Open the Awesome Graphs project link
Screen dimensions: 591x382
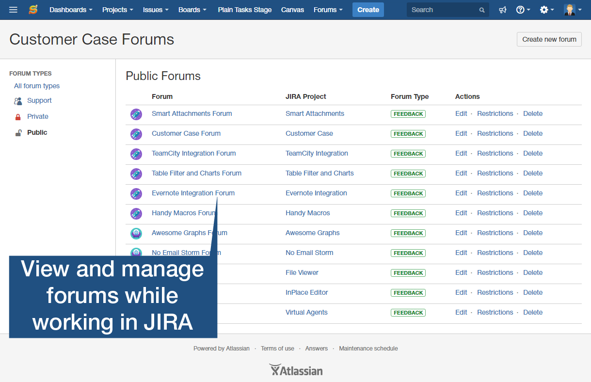coord(313,233)
